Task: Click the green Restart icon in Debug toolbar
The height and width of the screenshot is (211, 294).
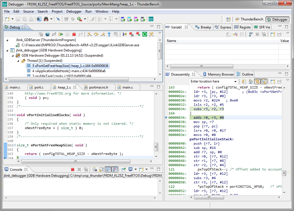Action: coord(144,34)
